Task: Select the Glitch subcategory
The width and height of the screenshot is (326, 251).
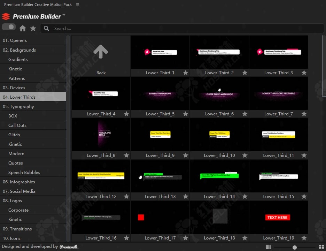Action: point(33,135)
